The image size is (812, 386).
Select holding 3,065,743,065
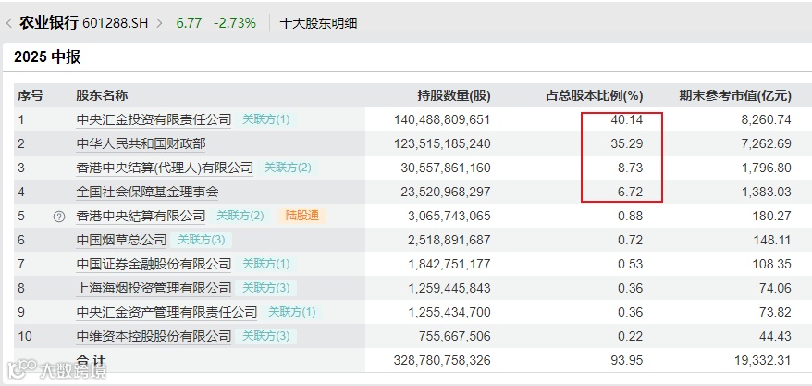[449, 216]
